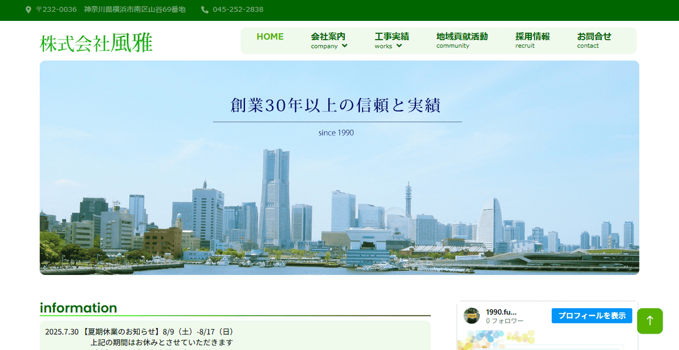The width and height of the screenshot is (679, 350).
Task: Click the information section heading
Action: [78, 308]
